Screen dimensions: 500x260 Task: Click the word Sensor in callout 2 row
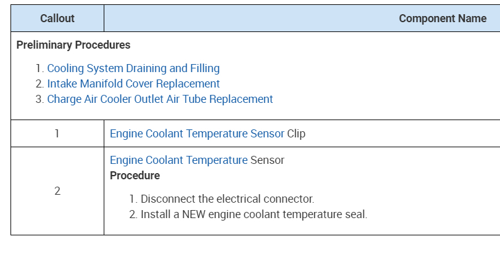(267, 160)
